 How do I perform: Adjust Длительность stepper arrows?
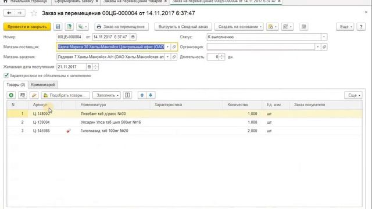pyautogui.click(x=222, y=57)
